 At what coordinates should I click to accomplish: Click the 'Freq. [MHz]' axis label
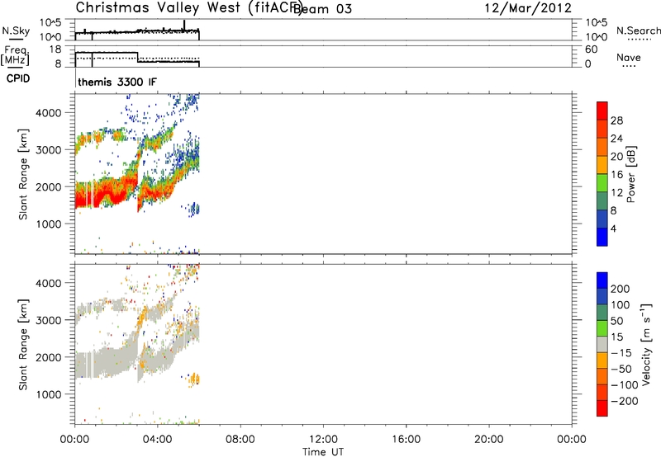coord(16,56)
